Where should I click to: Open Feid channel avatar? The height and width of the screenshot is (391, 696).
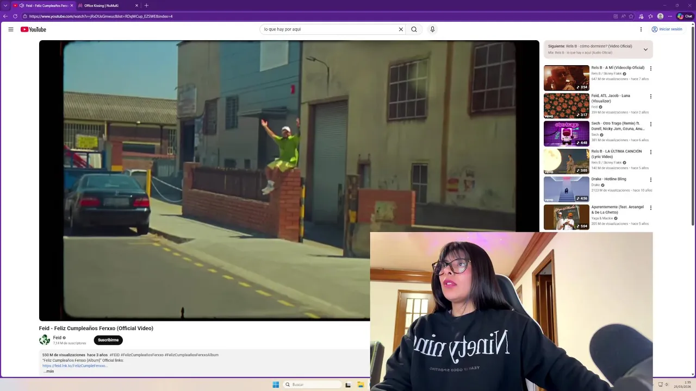[45, 340]
